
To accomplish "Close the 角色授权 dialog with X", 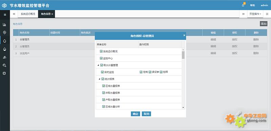I will pyautogui.click(x=184, y=35).
